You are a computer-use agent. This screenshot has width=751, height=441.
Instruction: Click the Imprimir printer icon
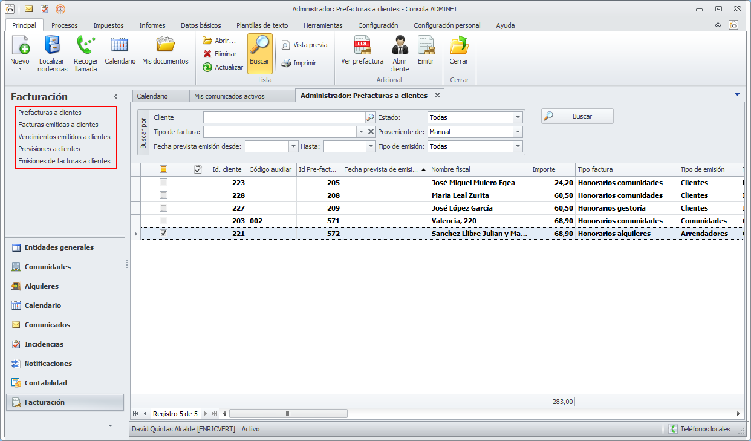tap(286, 63)
